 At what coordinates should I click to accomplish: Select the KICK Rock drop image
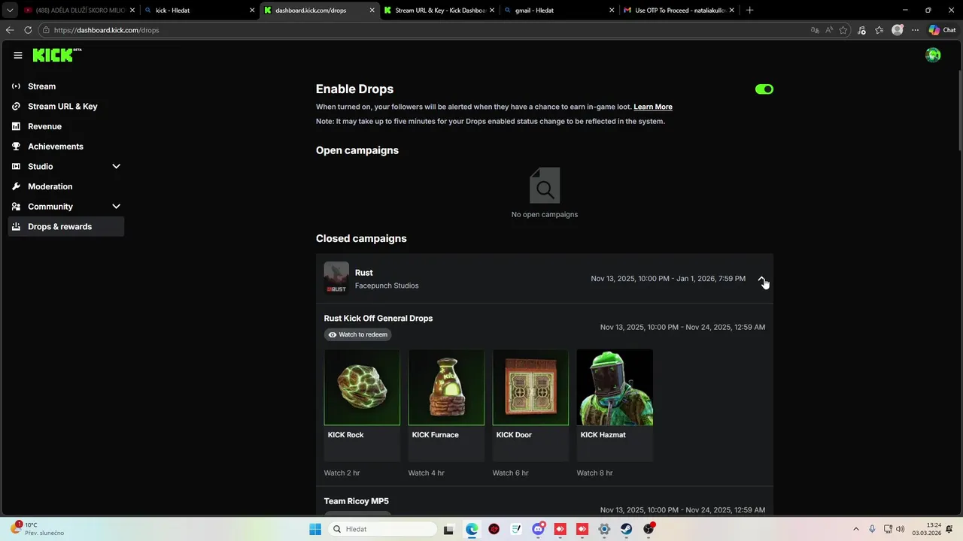362,387
